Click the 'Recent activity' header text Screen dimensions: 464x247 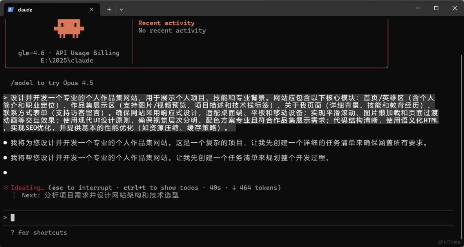[x=166, y=23]
